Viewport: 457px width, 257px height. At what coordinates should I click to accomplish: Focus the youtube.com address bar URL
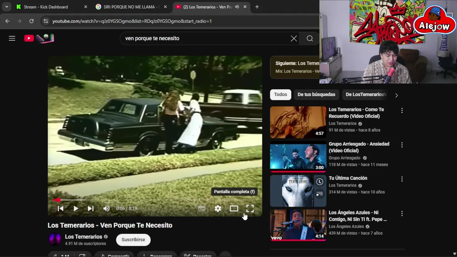click(132, 21)
